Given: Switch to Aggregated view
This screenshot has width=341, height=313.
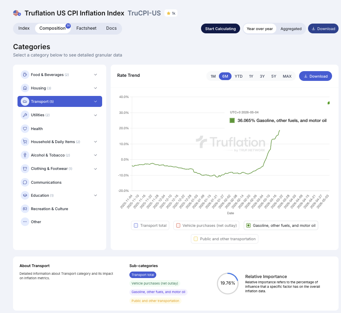Looking at the screenshot, I should coord(291,29).
